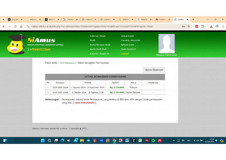The width and height of the screenshot is (226, 160).
Task: View site information icon in address bar
Action: click(x=28, y=27)
